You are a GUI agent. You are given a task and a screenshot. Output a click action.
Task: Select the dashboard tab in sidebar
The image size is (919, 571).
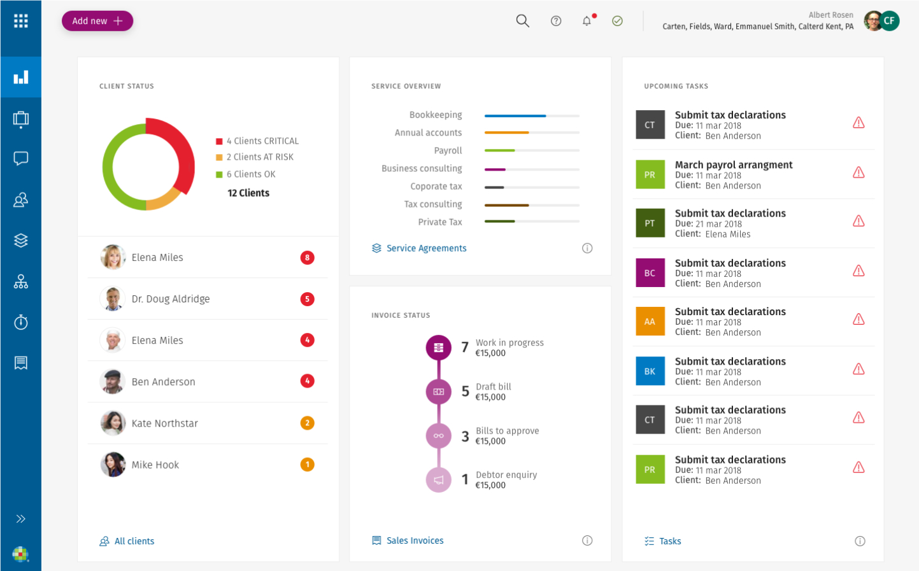pyautogui.click(x=21, y=77)
